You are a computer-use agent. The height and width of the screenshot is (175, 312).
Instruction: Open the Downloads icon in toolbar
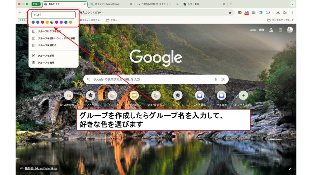pos(278,13)
